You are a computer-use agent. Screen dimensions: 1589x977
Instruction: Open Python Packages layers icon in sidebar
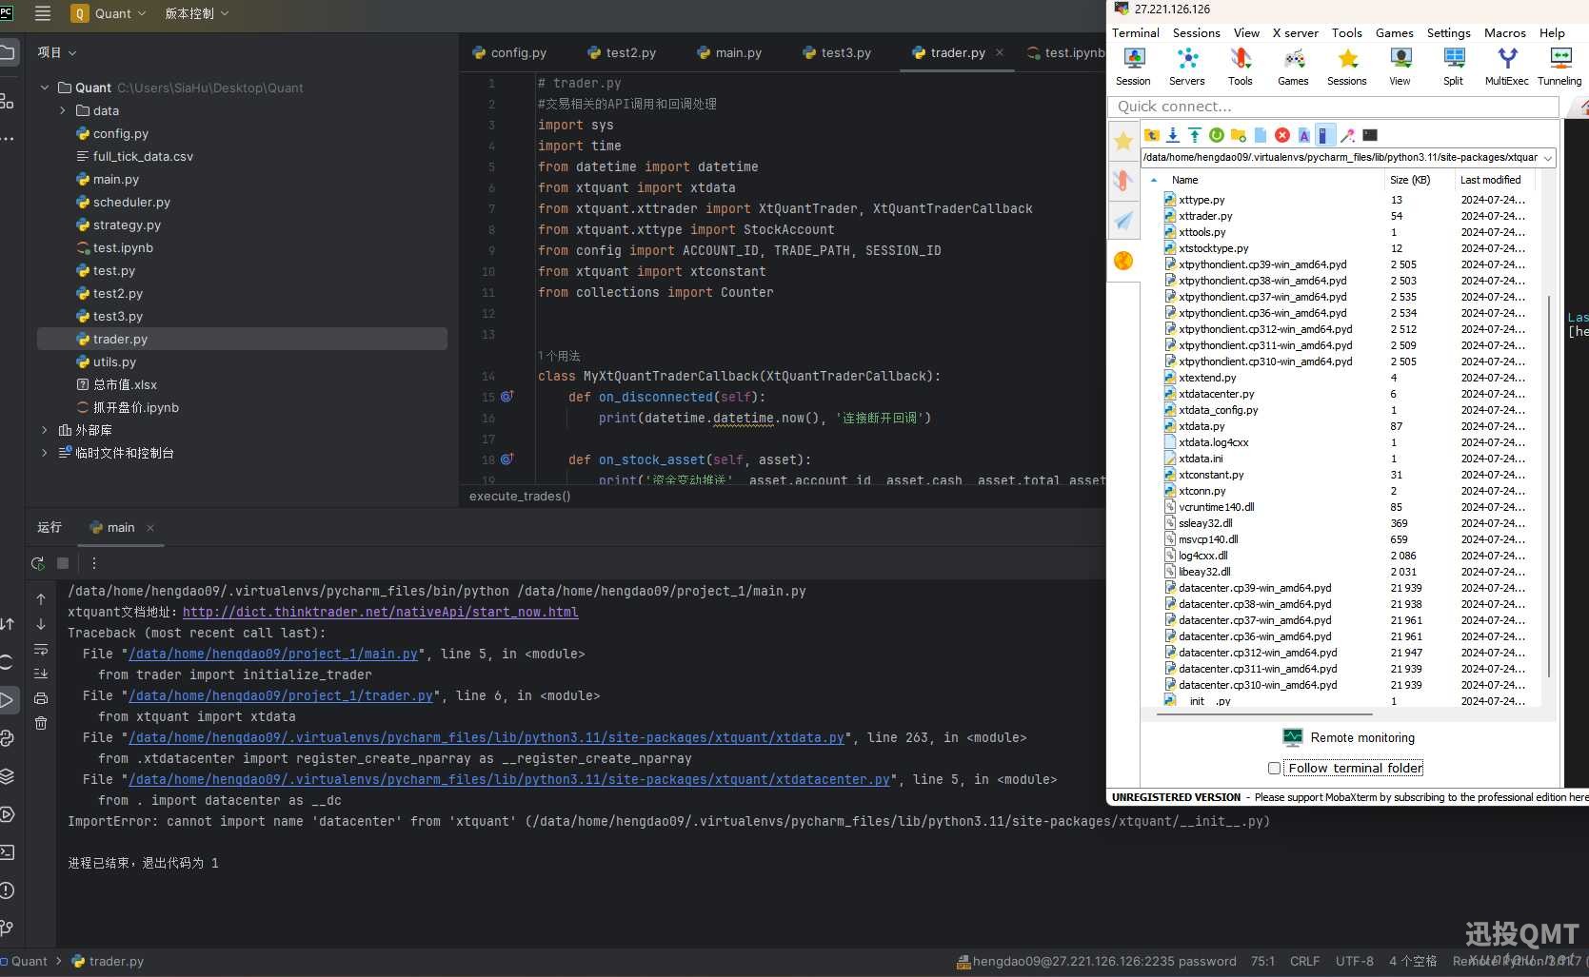(x=7, y=776)
